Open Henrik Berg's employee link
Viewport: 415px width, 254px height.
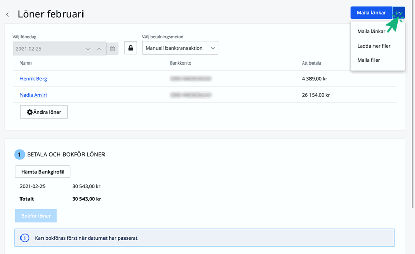tap(33, 79)
